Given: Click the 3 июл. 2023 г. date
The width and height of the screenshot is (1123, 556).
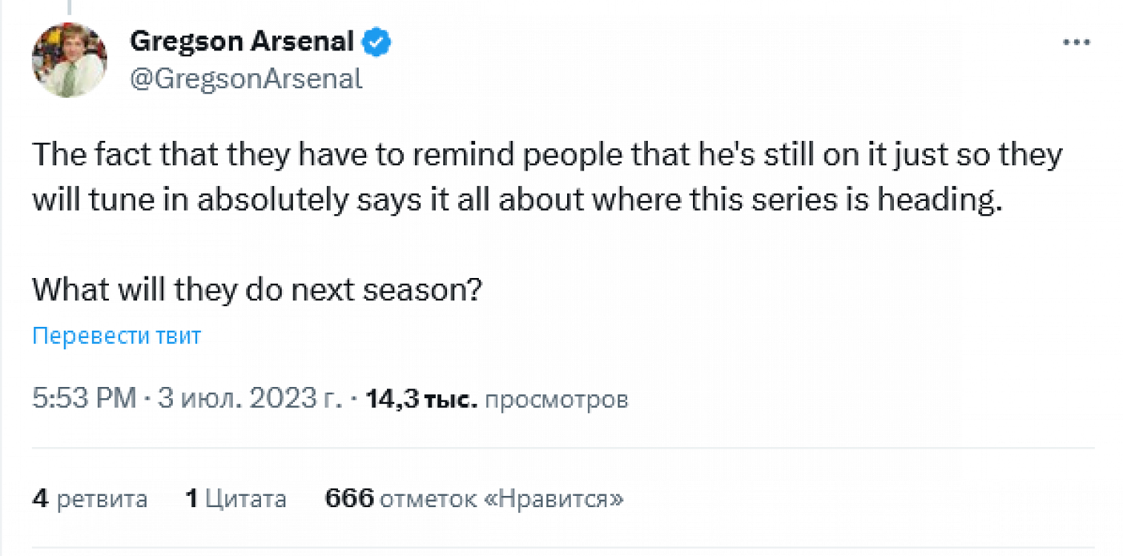Looking at the screenshot, I should (x=250, y=400).
